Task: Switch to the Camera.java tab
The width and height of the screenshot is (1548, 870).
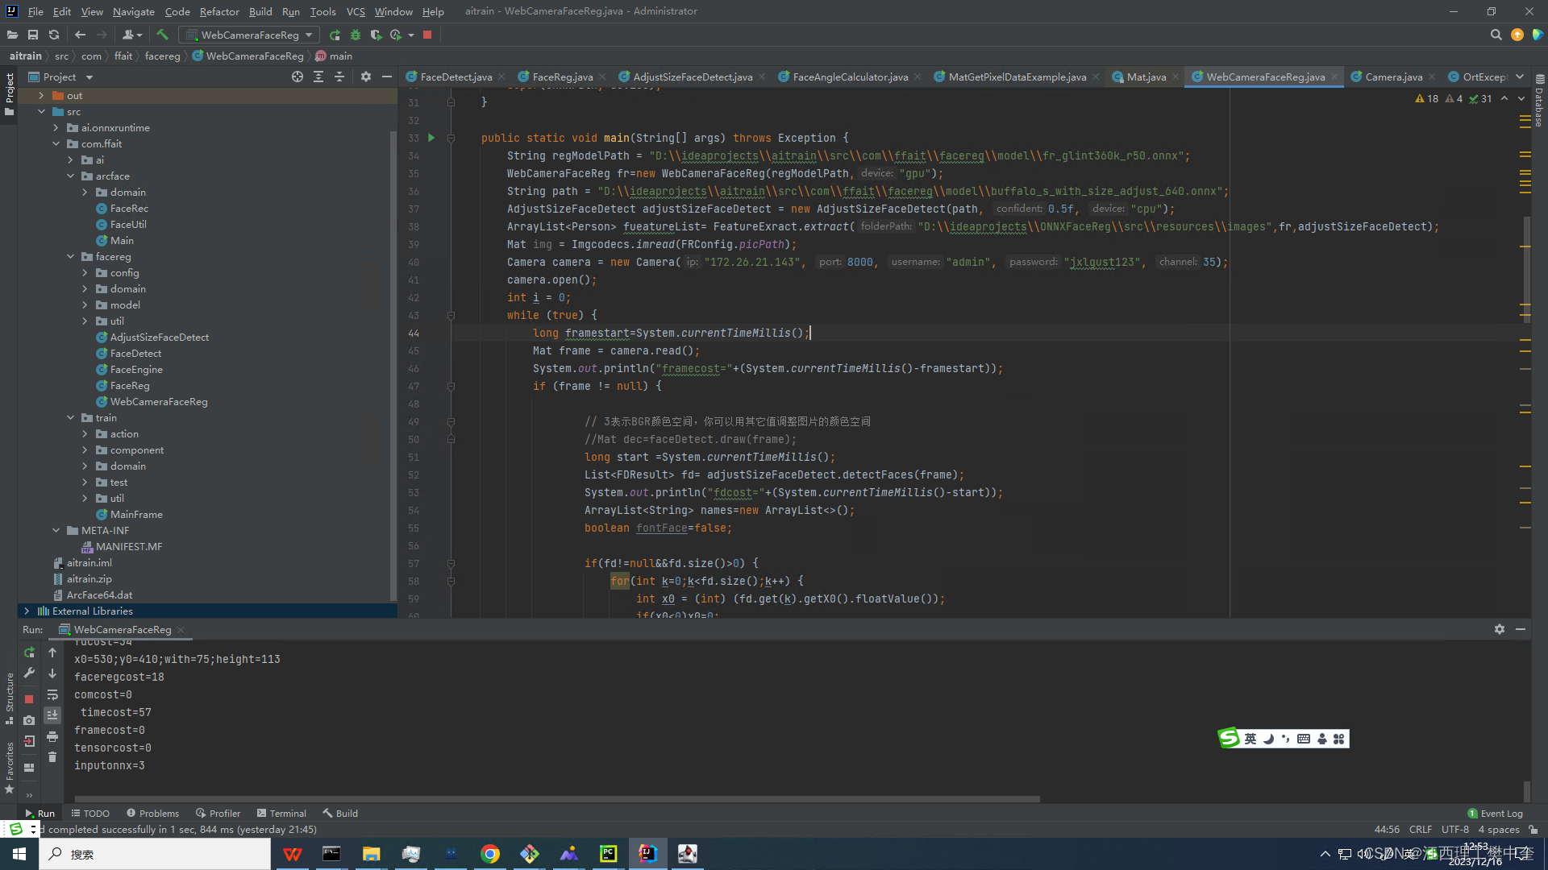Action: pyautogui.click(x=1393, y=77)
